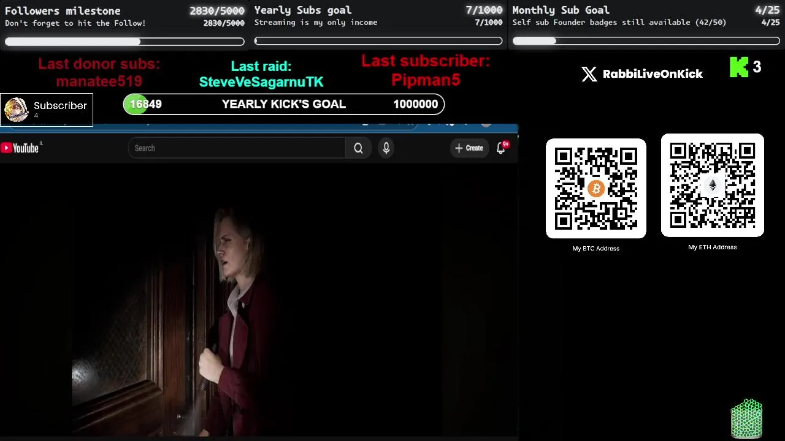Click the My BTC Address label
This screenshot has width=785, height=441.
[596, 249]
